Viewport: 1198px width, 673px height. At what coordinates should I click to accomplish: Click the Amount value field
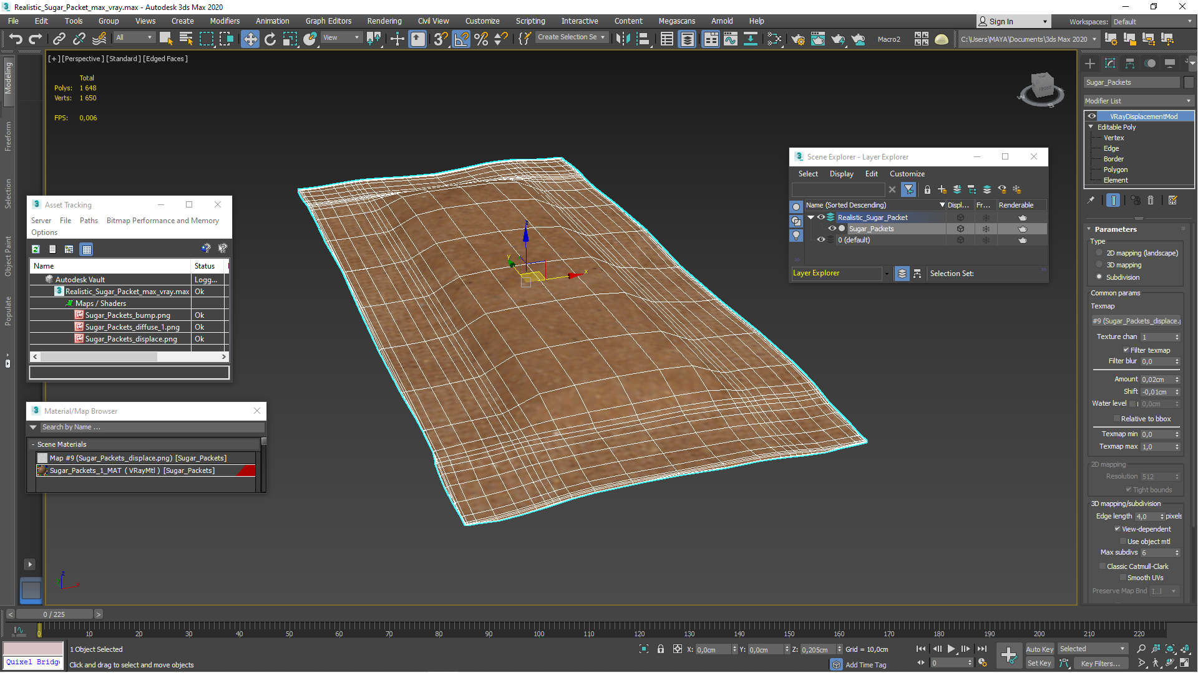1157,379
